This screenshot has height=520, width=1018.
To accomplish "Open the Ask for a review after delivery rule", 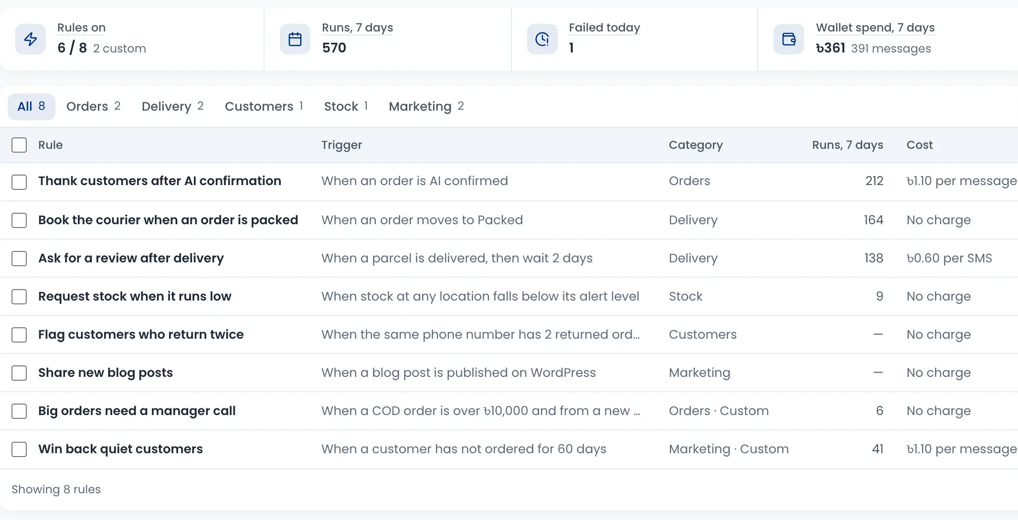I will [131, 258].
